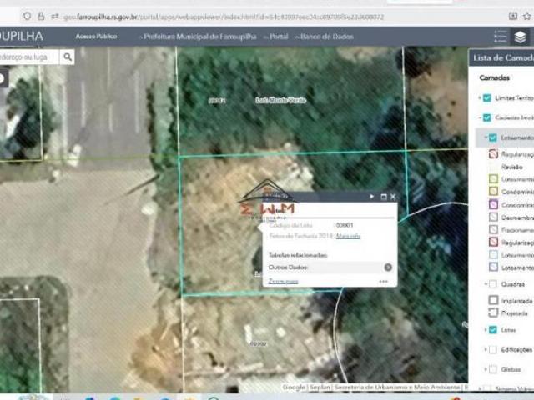Toggle Cadastro layer group checkbox
The height and width of the screenshot is (400, 534).
(487, 117)
